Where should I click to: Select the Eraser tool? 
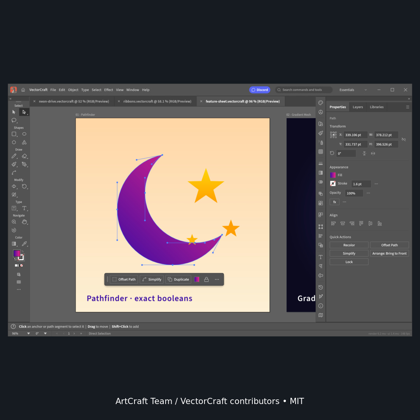24,156
